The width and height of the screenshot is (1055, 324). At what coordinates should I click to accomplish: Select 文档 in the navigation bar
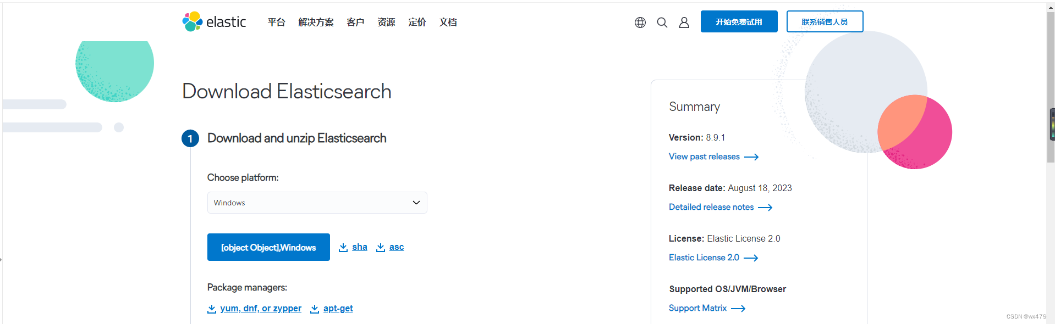(x=448, y=23)
